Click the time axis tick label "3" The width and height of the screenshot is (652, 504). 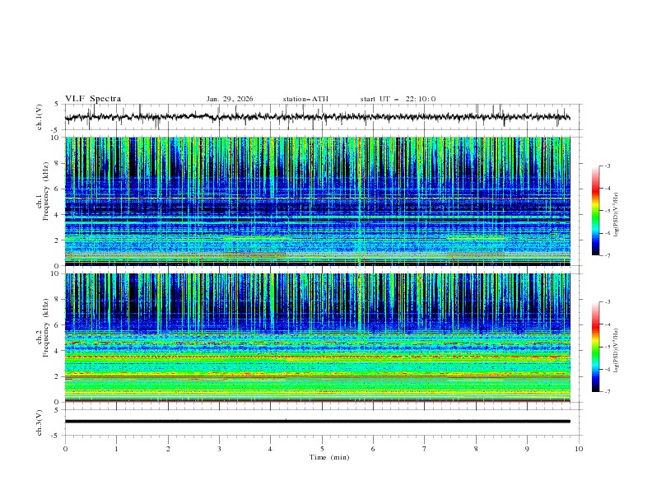pyautogui.click(x=219, y=449)
